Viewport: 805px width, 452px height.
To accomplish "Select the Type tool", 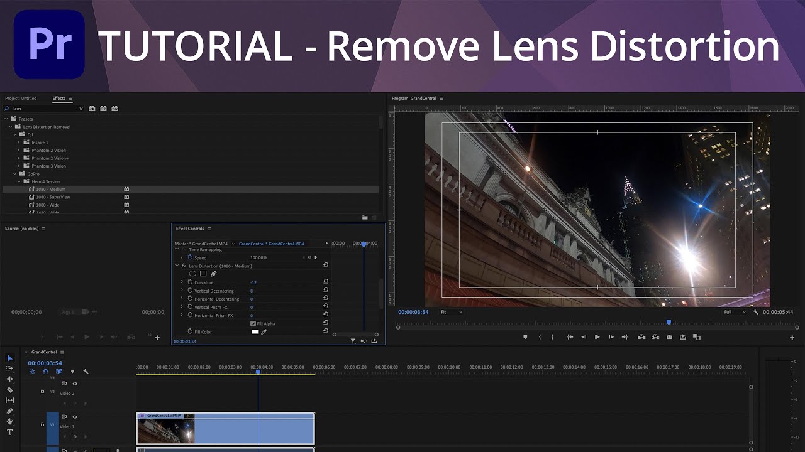I will (9, 433).
